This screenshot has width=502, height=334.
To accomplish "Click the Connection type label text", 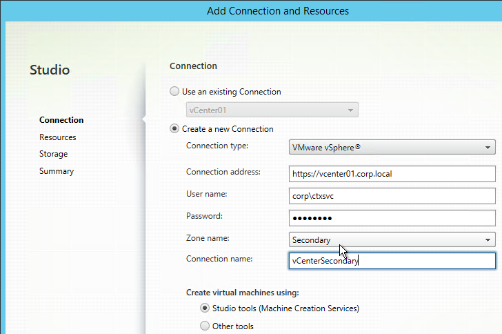I will point(217,146).
